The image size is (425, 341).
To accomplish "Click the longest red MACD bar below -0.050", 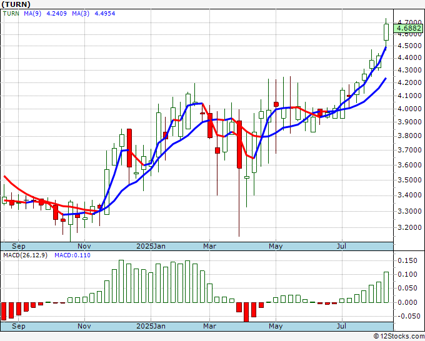I will pos(246,312).
